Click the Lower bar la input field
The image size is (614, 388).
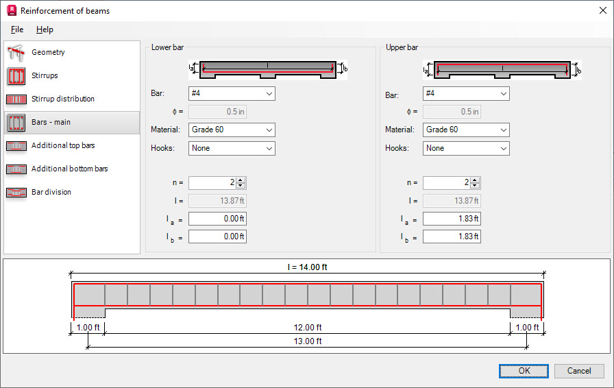(217, 219)
